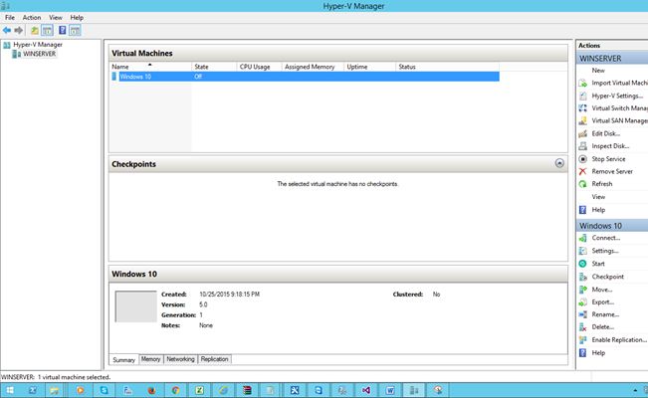The image size is (648, 398).
Task: Open the View menu in menu bar
Action: [56, 17]
